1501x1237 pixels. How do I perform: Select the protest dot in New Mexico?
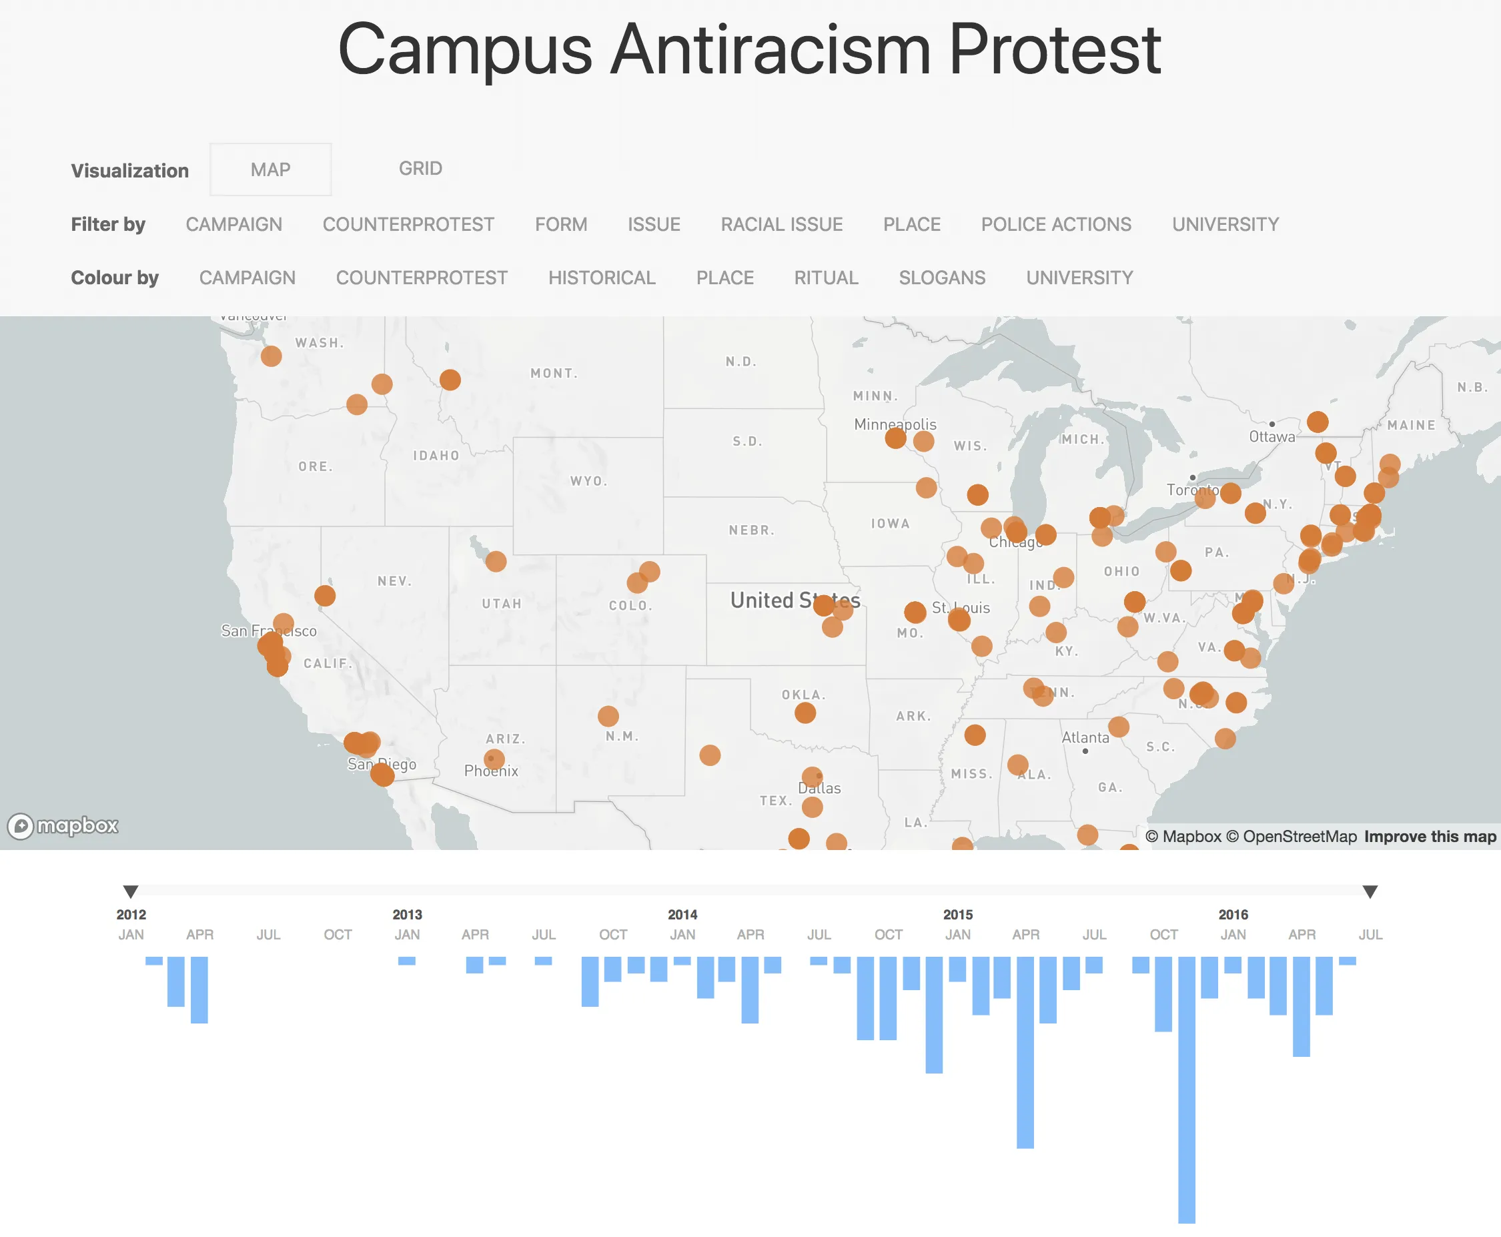pos(608,716)
